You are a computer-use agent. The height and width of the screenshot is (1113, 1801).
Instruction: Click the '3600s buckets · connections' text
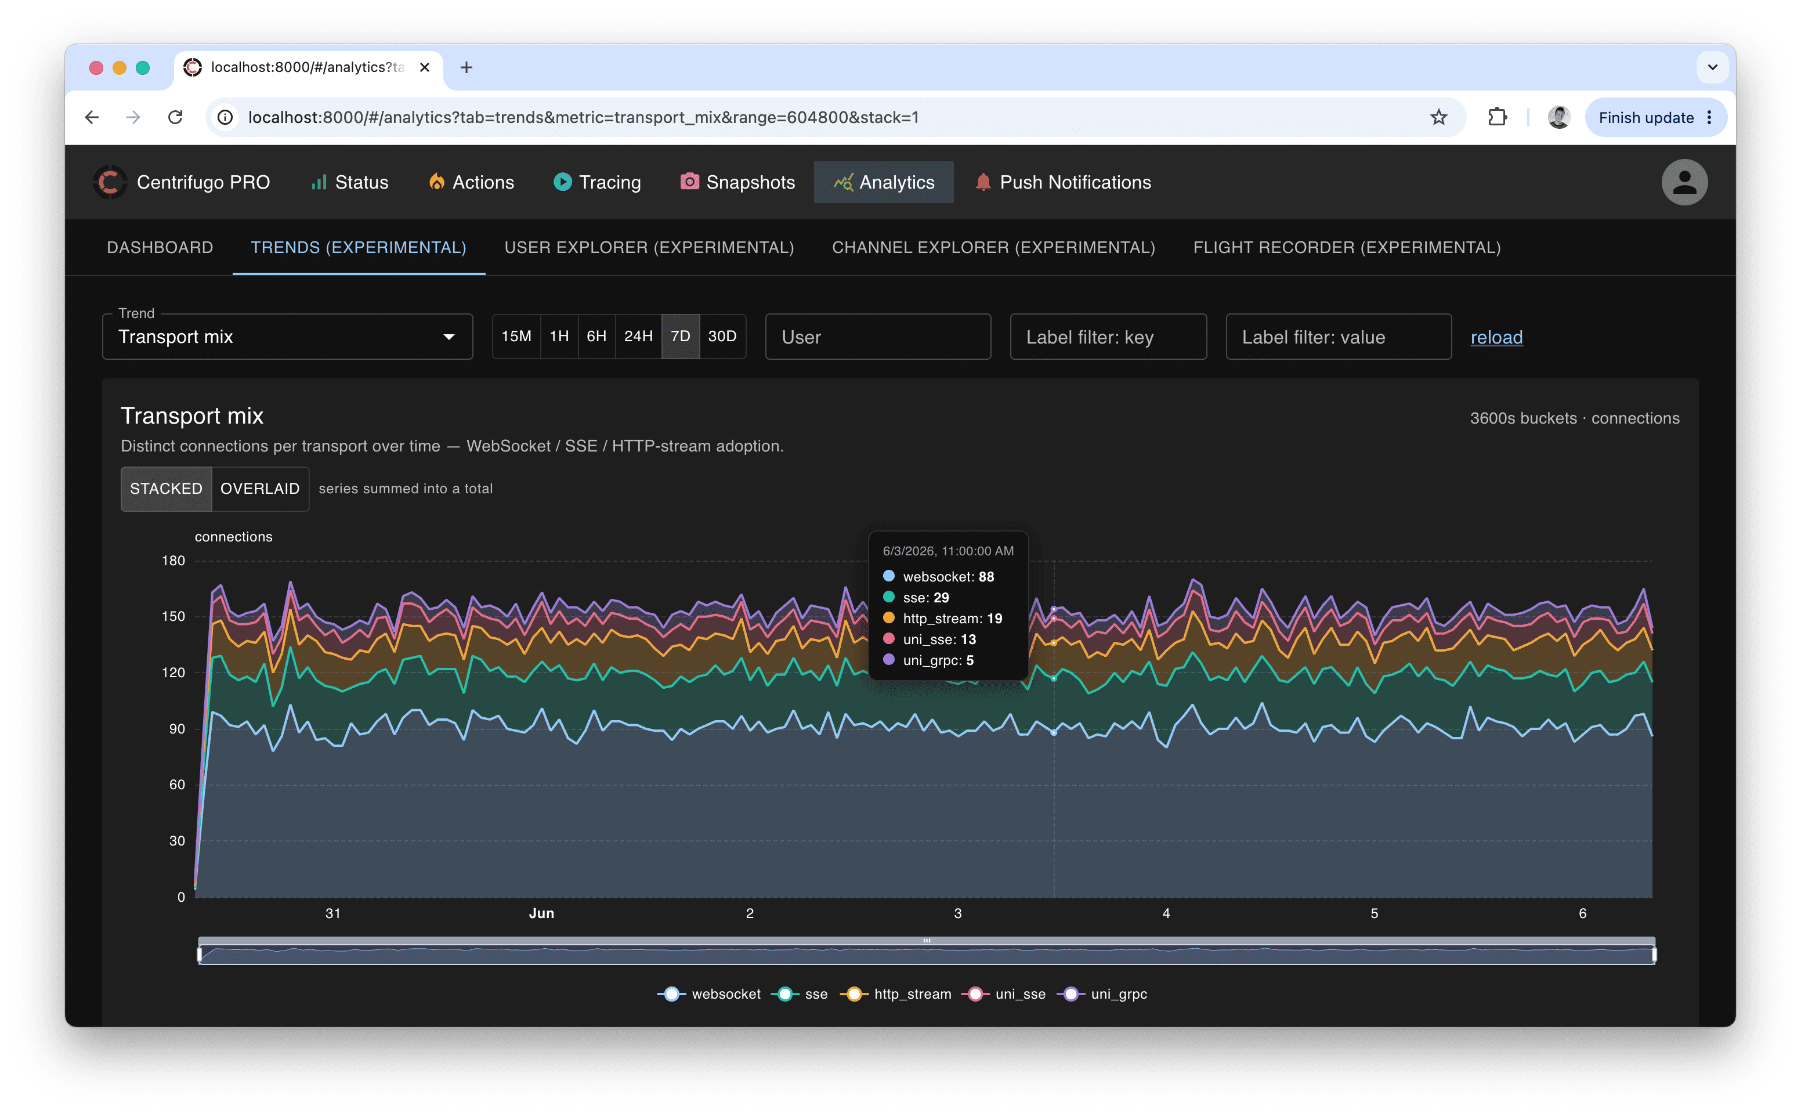[x=1574, y=418]
